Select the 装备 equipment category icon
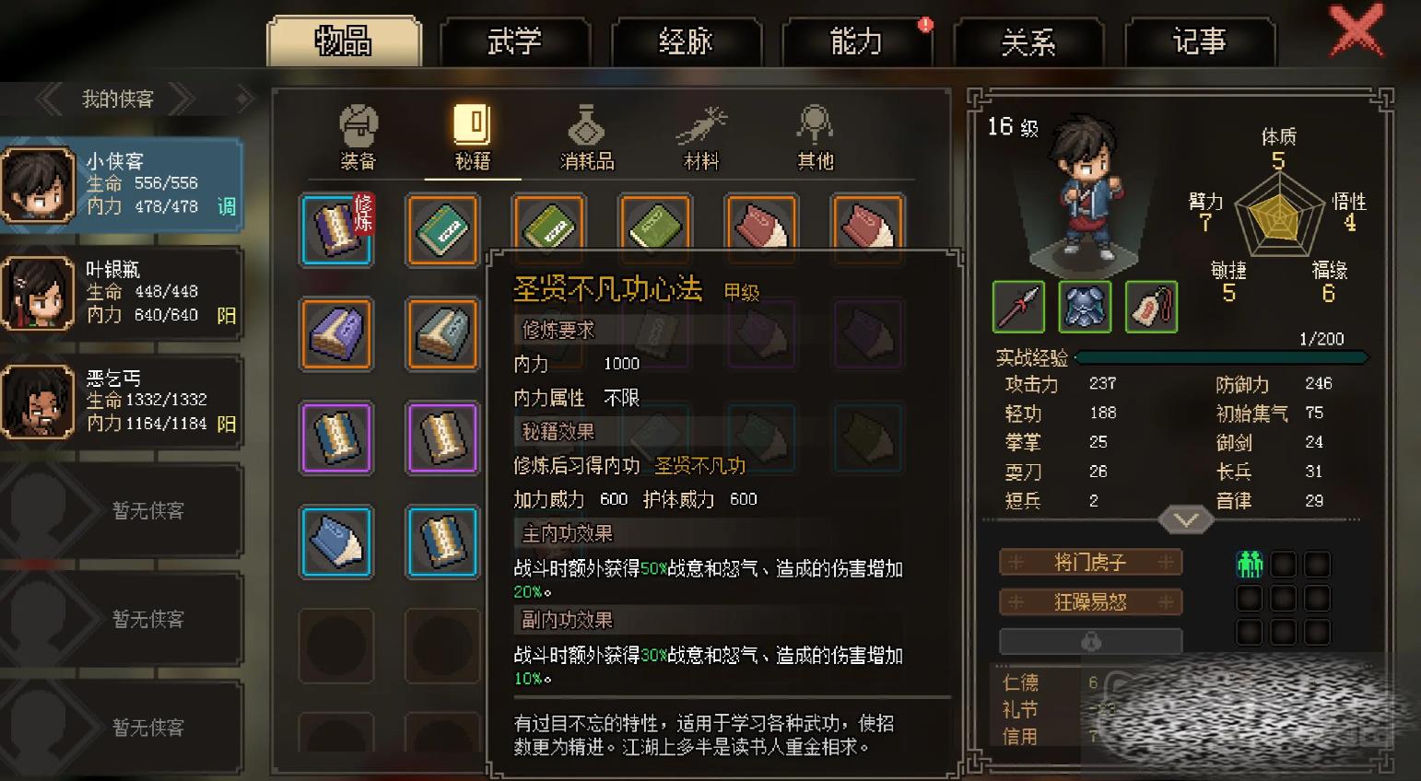This screenshot has width=1421, height=781. (358, 137)
